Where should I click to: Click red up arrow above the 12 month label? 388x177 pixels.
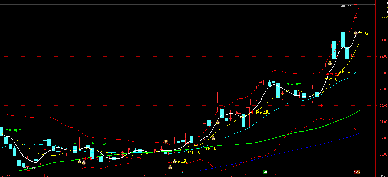(x=45, y=150)
